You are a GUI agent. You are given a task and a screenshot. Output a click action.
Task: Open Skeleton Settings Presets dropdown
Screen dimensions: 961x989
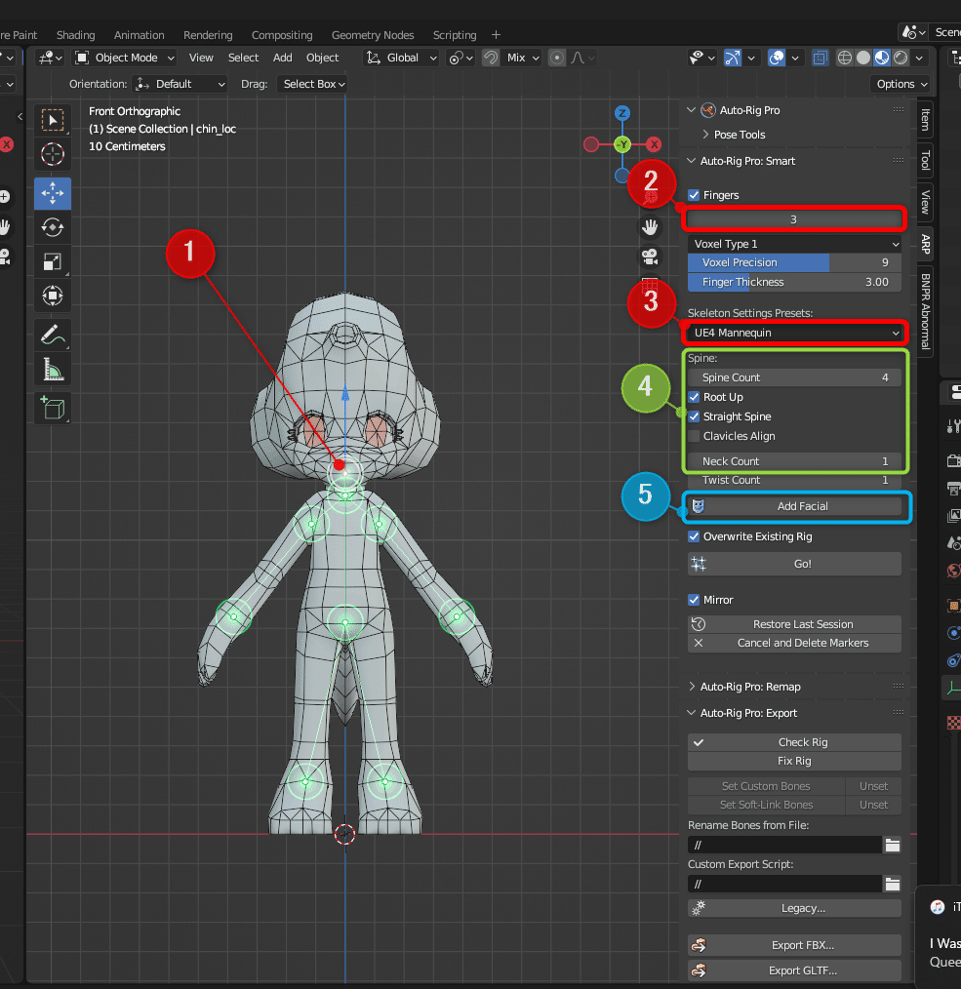[x=794, y=333]
